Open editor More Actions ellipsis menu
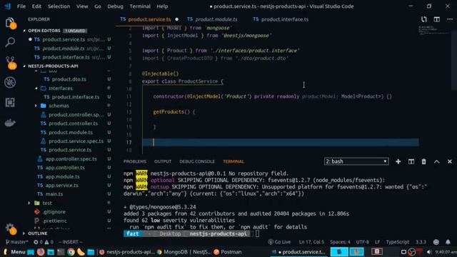Image resolution: width=457 pixels, height=257 pixels. (450, 19)
